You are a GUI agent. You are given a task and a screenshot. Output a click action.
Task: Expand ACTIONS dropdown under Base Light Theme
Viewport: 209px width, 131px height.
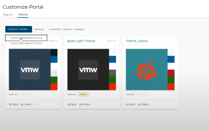[x=85, y=104]
